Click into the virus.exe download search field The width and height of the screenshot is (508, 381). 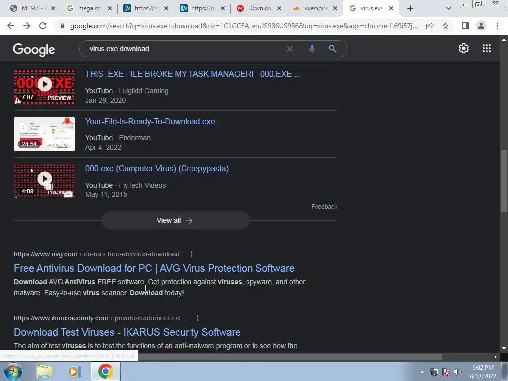tap(185, 49)
